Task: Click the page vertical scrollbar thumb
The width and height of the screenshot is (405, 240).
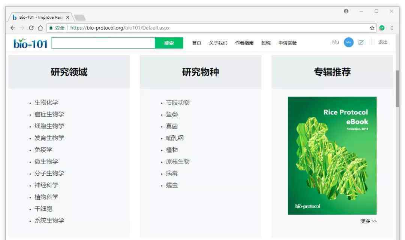Action: coord(397,88)
